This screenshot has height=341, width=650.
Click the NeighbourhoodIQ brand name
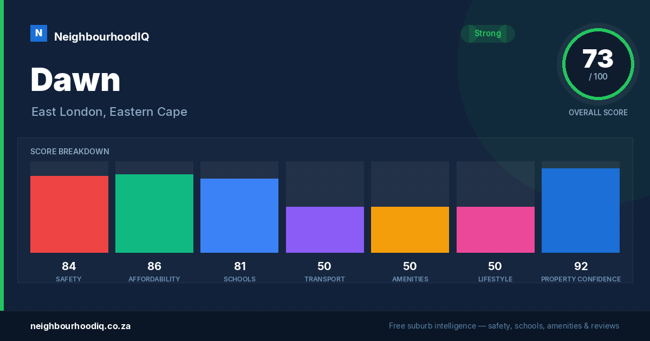tap(102, 37)
